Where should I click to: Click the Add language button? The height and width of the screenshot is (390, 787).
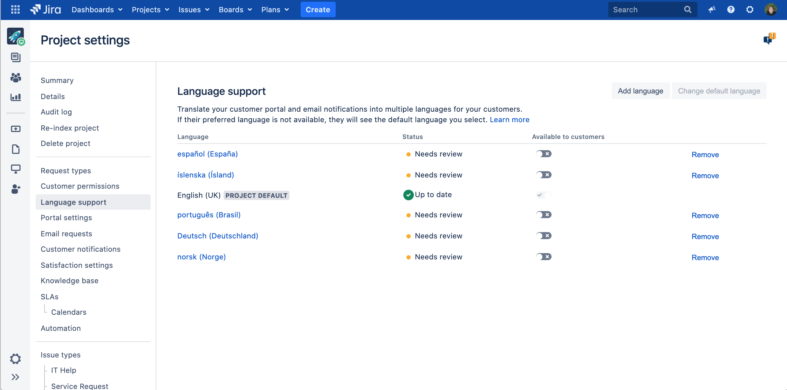[x=640, y=91]
